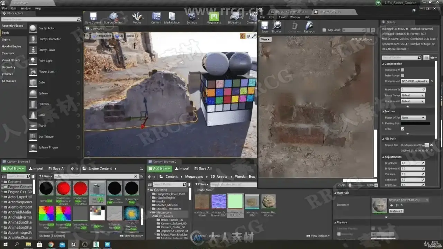Image resolution: width=443 pixels, height=249 pixels.
Task: Open the View dropdown in texture viewport
Action: point(266,39)
